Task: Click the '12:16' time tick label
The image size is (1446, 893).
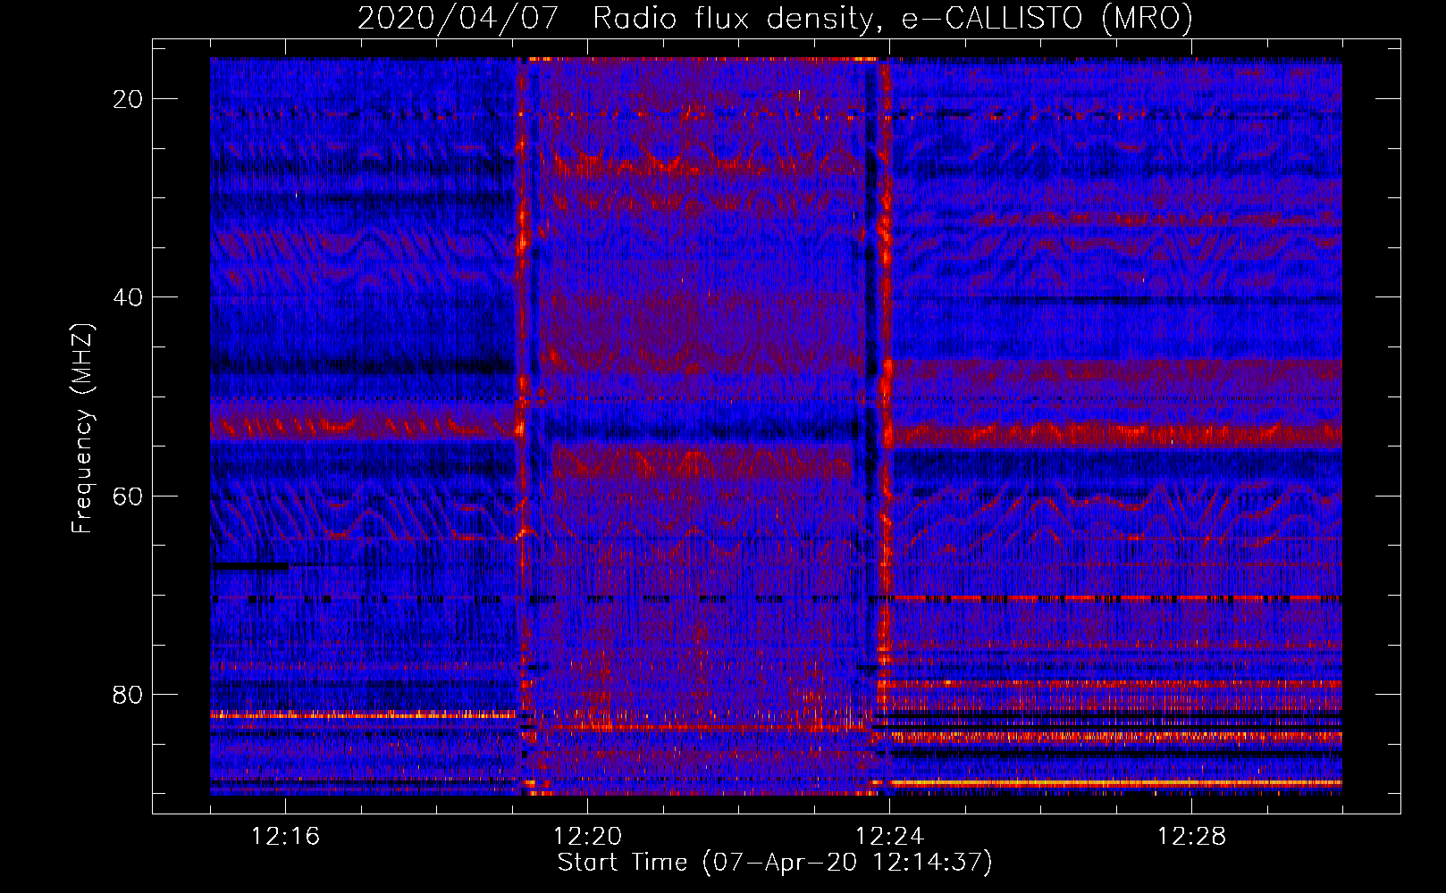Action: coord(285,837)
